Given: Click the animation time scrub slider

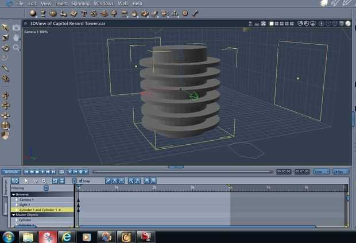Looking at the screenshot, I should tap(183, 172).
